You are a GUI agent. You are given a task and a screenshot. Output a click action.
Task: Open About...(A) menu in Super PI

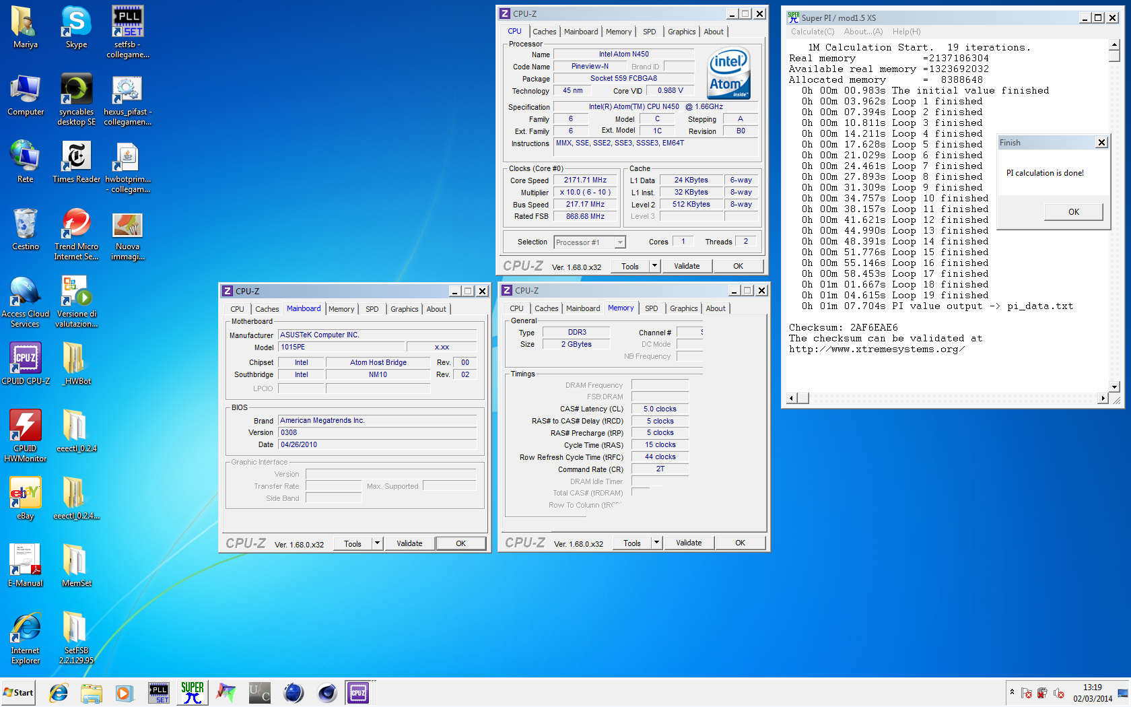863,32
